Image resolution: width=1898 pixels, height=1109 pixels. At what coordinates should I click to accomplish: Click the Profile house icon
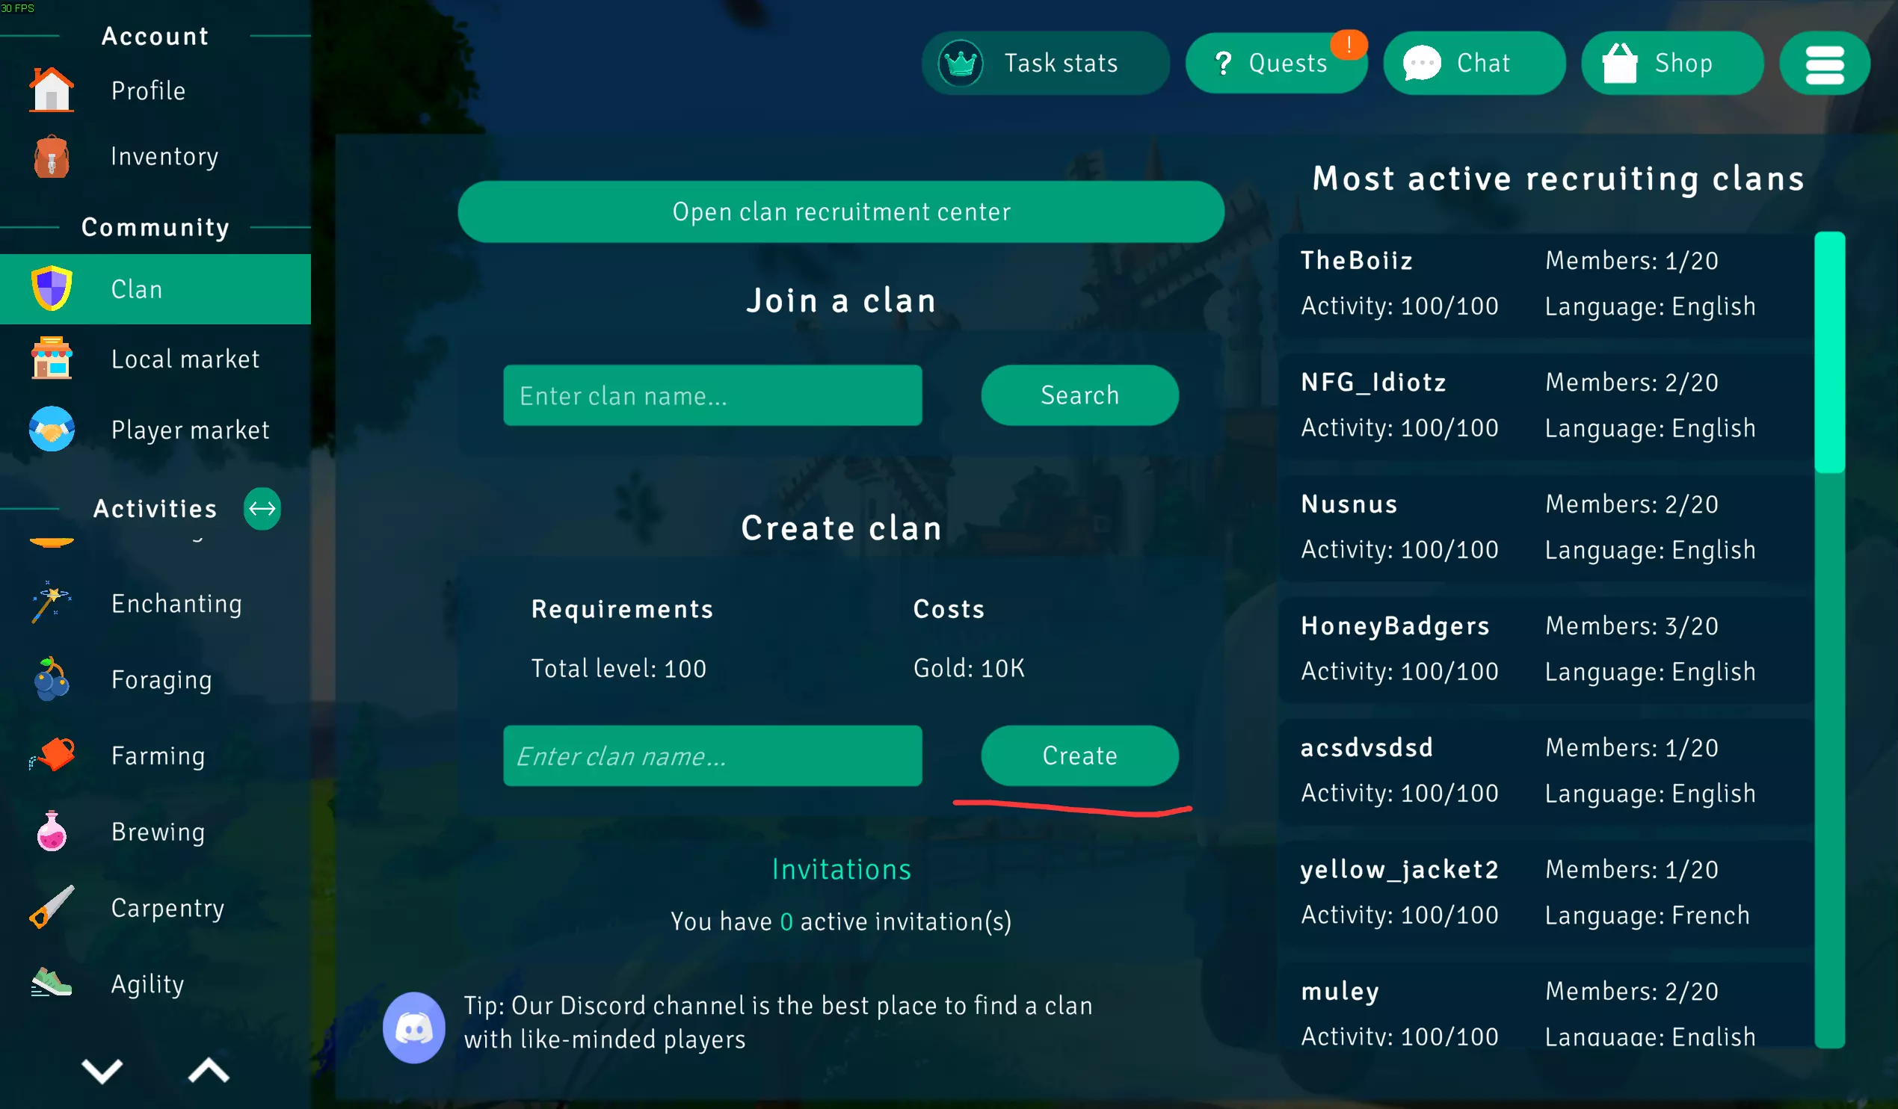click(x=52, y=90)
